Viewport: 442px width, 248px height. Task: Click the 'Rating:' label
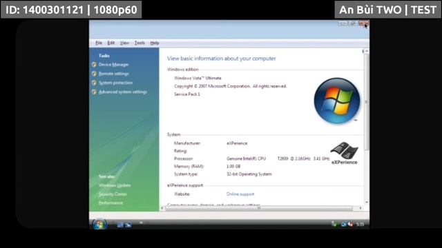coord(180,151)
